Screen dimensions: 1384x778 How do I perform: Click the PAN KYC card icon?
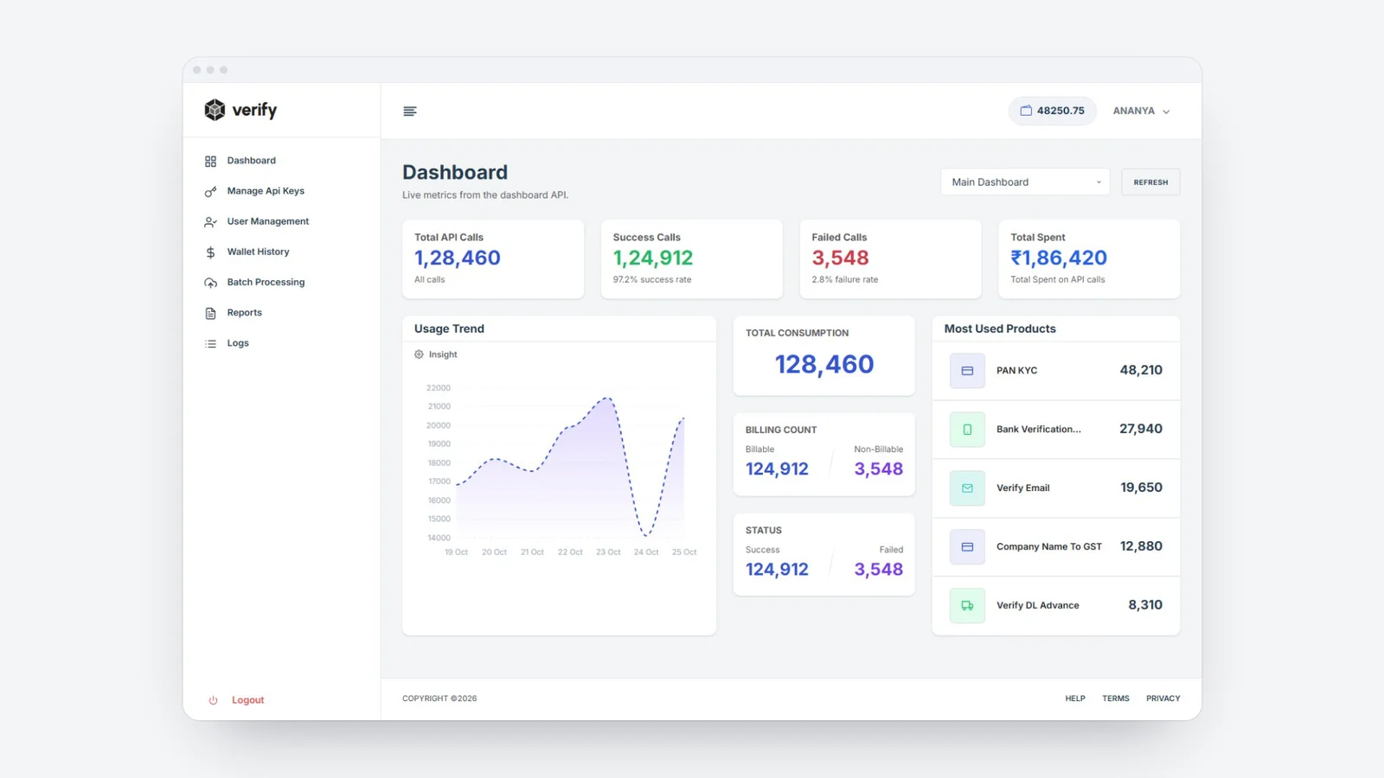tap(967, 371)
